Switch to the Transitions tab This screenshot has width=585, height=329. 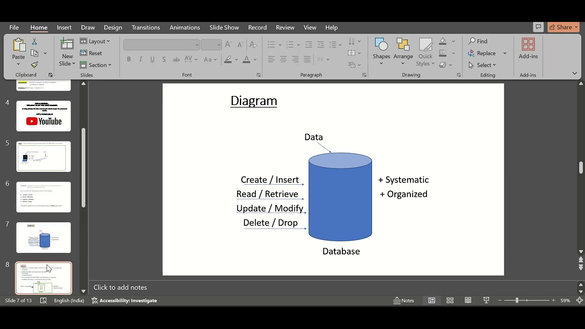pyautogui.click(x=146, y=27)
